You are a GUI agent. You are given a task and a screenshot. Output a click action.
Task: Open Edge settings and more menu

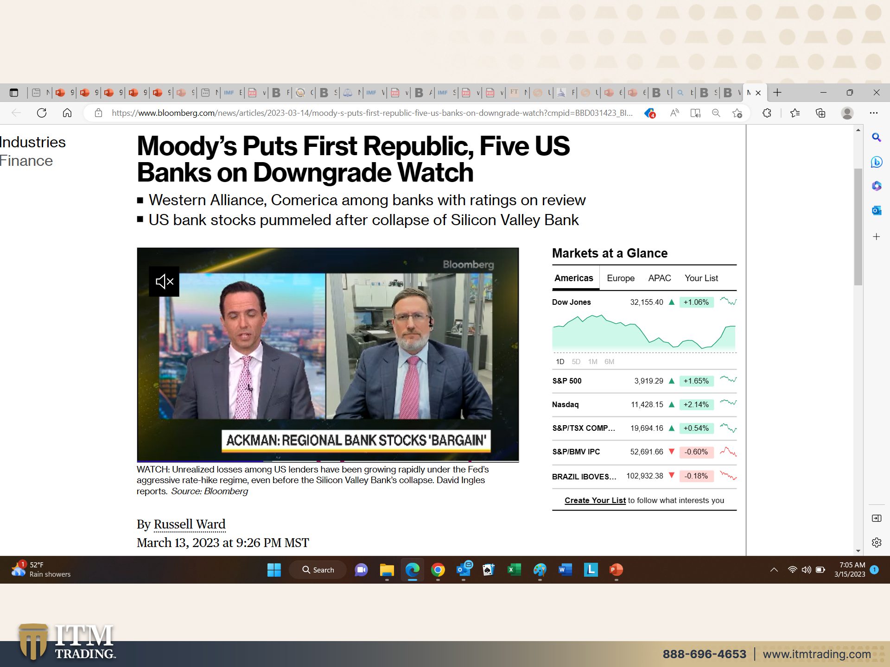click(x=874, y=113)
